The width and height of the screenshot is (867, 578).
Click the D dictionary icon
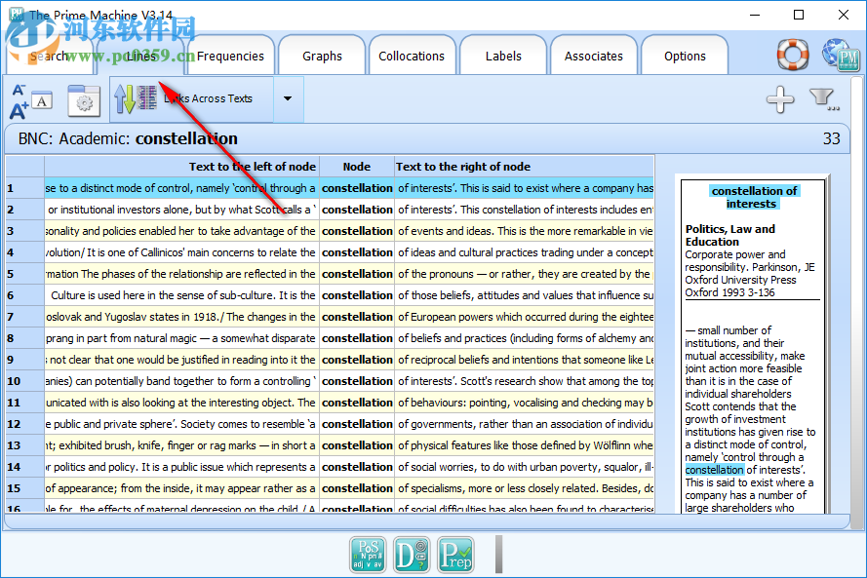click(412, 555)
